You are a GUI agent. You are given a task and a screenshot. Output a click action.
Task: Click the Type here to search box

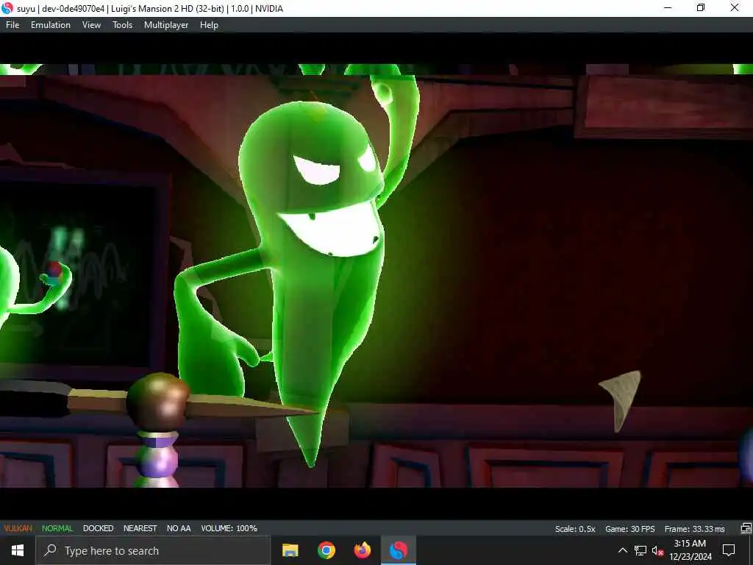pos(153,550)
